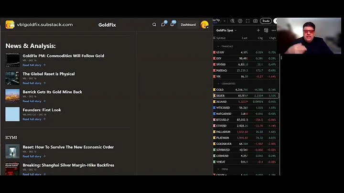Open layout name dropdown arrow near Trade
344x193 pixels.
225,21
